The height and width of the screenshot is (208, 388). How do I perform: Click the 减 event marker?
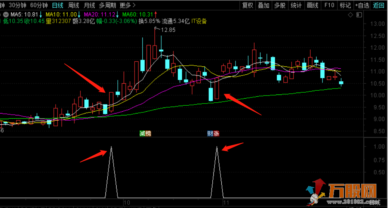coord(142,134)
